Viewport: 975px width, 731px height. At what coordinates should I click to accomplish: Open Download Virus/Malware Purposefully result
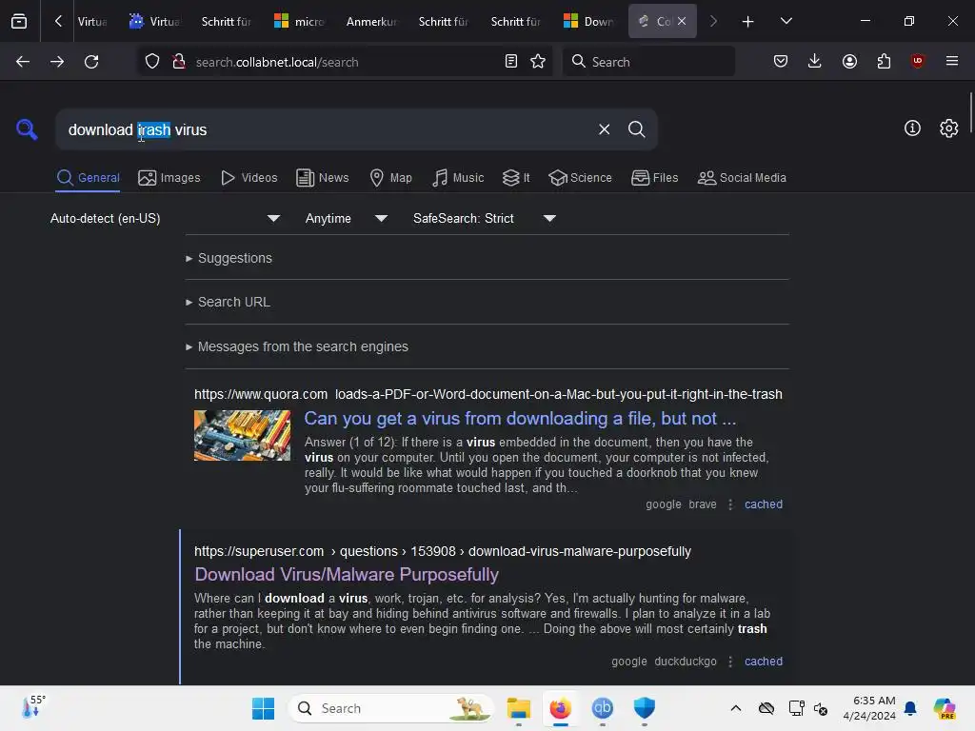click(347, 574)
